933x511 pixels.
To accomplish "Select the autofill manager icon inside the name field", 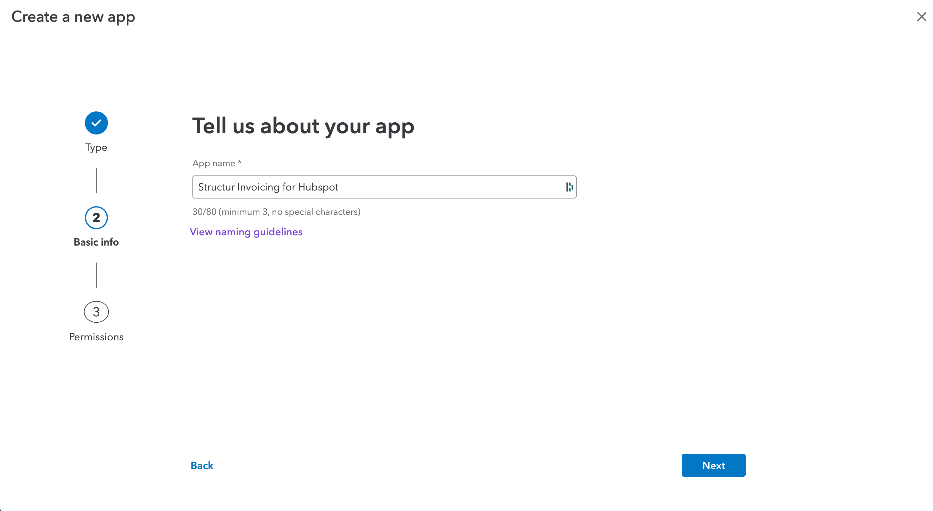I will [569, 187].
